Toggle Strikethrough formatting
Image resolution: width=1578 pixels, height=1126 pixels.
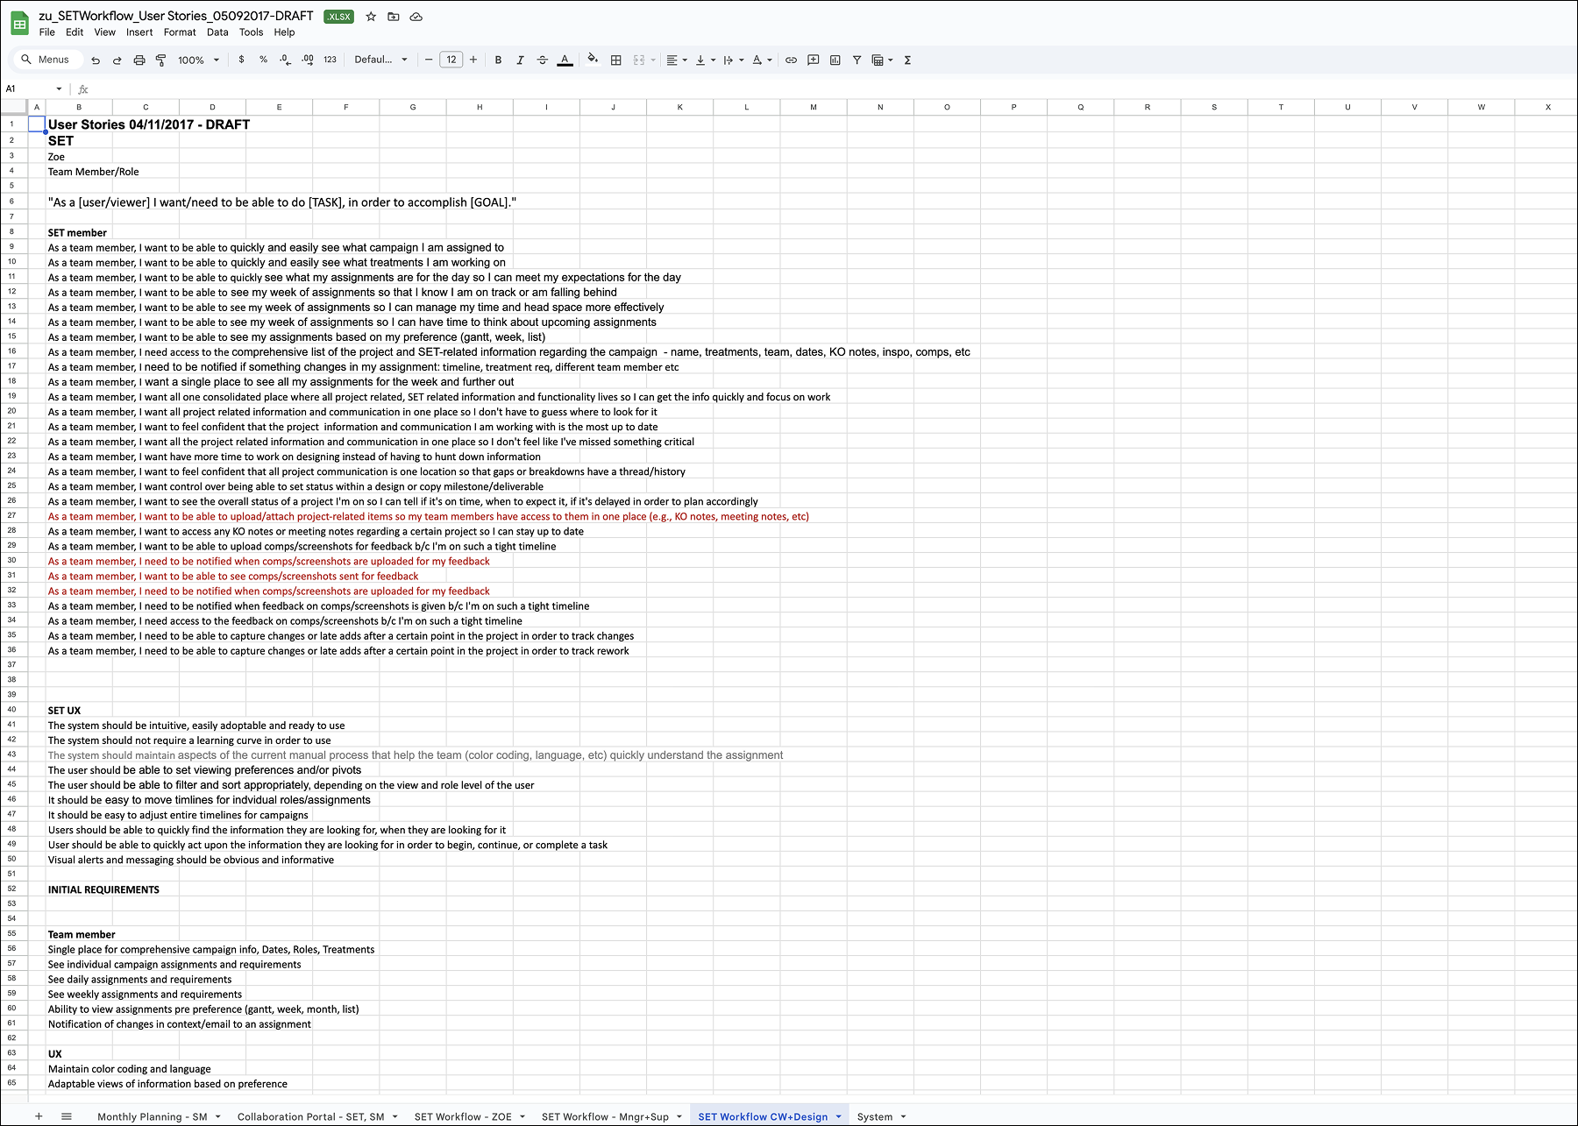543,60
